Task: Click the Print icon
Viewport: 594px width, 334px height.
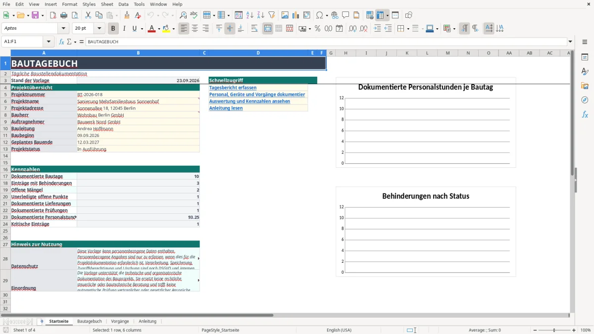Action: point(63,15)
